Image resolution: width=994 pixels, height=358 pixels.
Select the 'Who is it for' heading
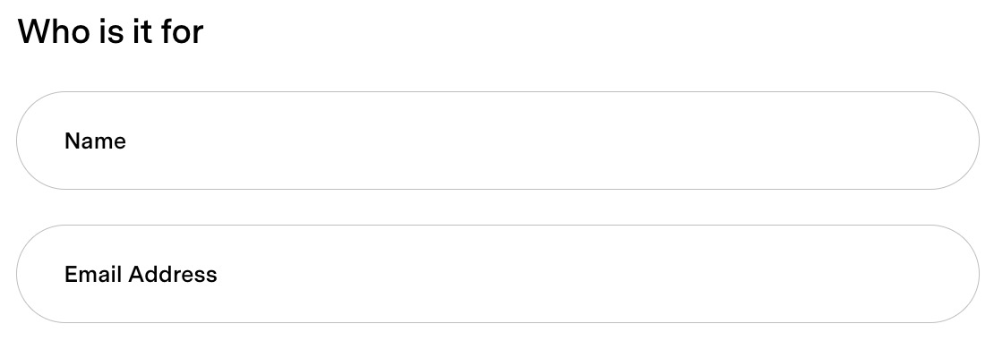(110, 31)
